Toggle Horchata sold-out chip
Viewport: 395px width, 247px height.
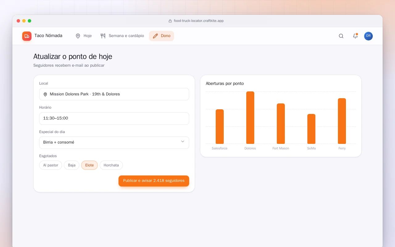coord(111,165)
